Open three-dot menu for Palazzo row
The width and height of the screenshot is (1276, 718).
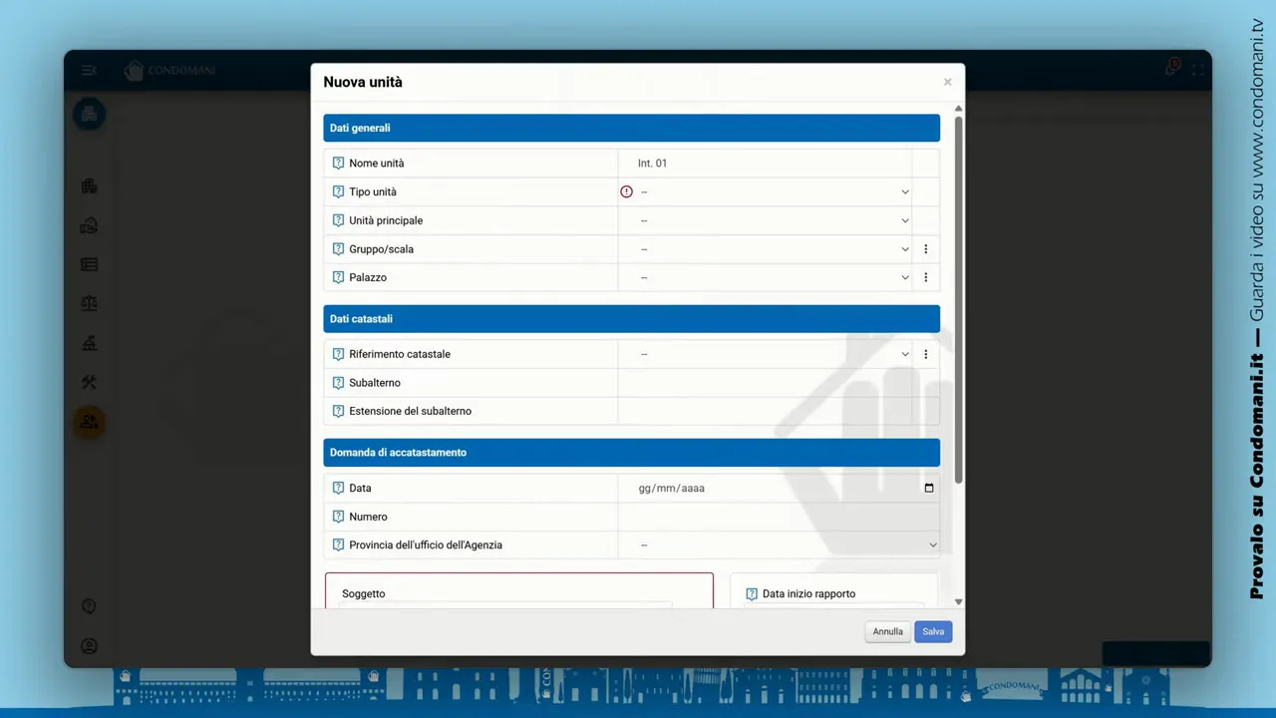coord(925,278)
